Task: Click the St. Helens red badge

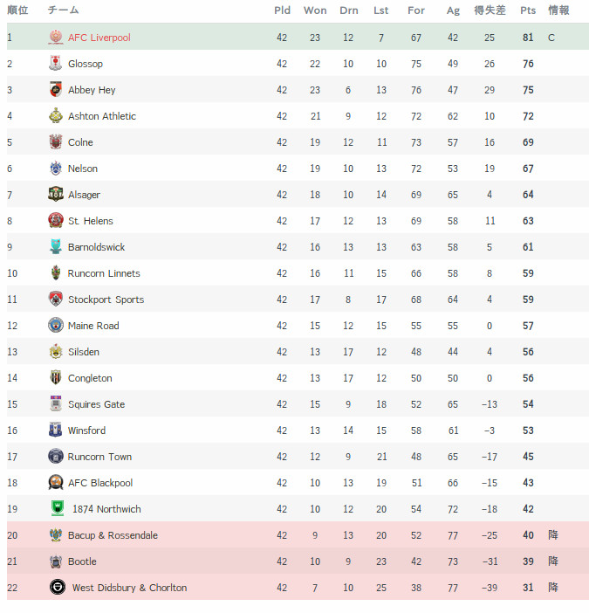Action: (x=56, y=221)
